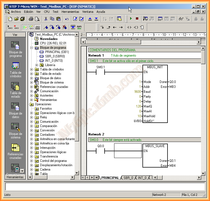The height and width of the screenshot is (201, 210).
Task: Click the Save project toolbar icon
Action: pyautogui.click(x=22, y=19)
